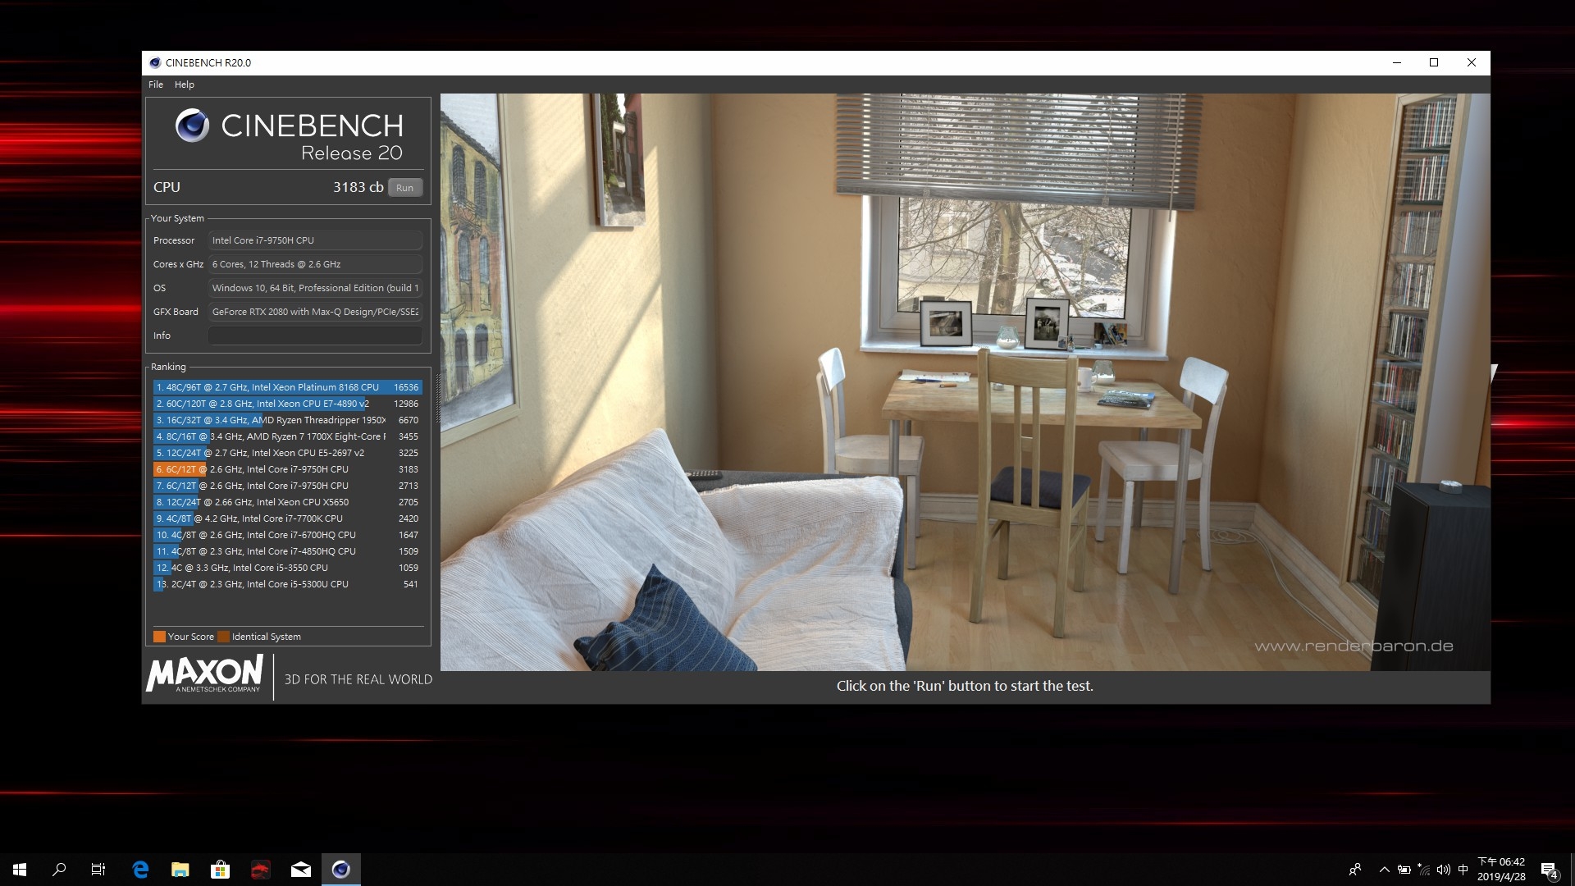Select ranking row Xeon CPU E5-2697 v2
The height and width of the screenshot is (886, 1575).
287,453
